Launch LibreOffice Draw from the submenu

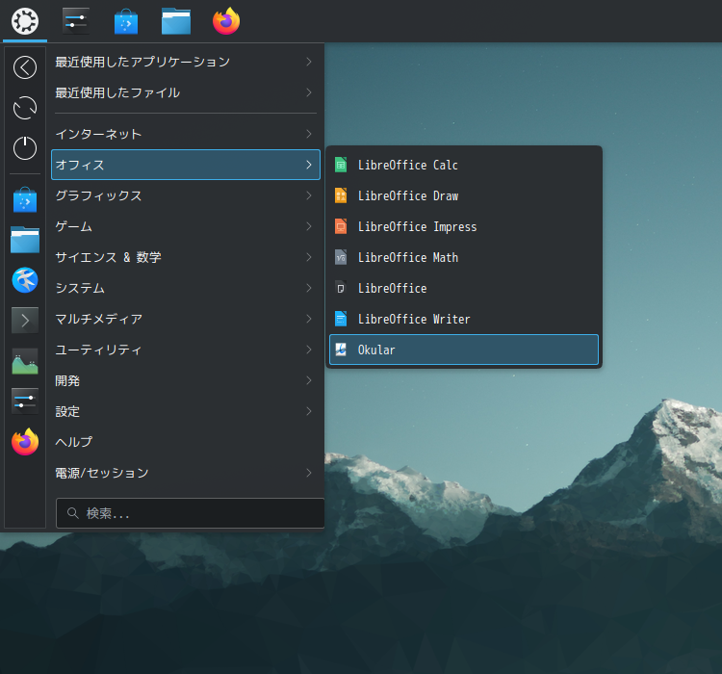pos(464,195)
